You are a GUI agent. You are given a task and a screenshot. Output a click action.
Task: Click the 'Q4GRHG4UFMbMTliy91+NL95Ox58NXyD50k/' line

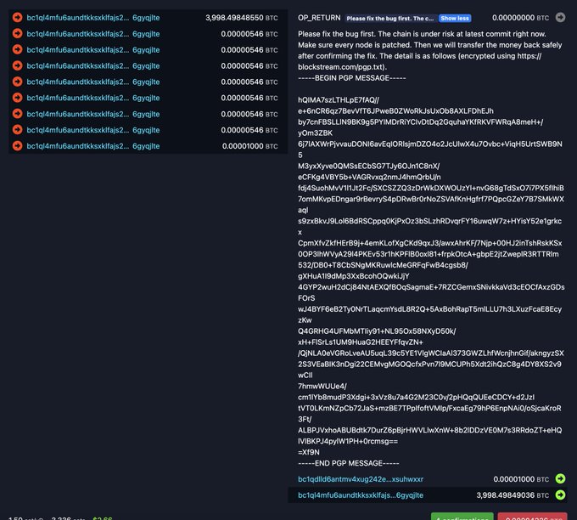[x=377, y=331]
